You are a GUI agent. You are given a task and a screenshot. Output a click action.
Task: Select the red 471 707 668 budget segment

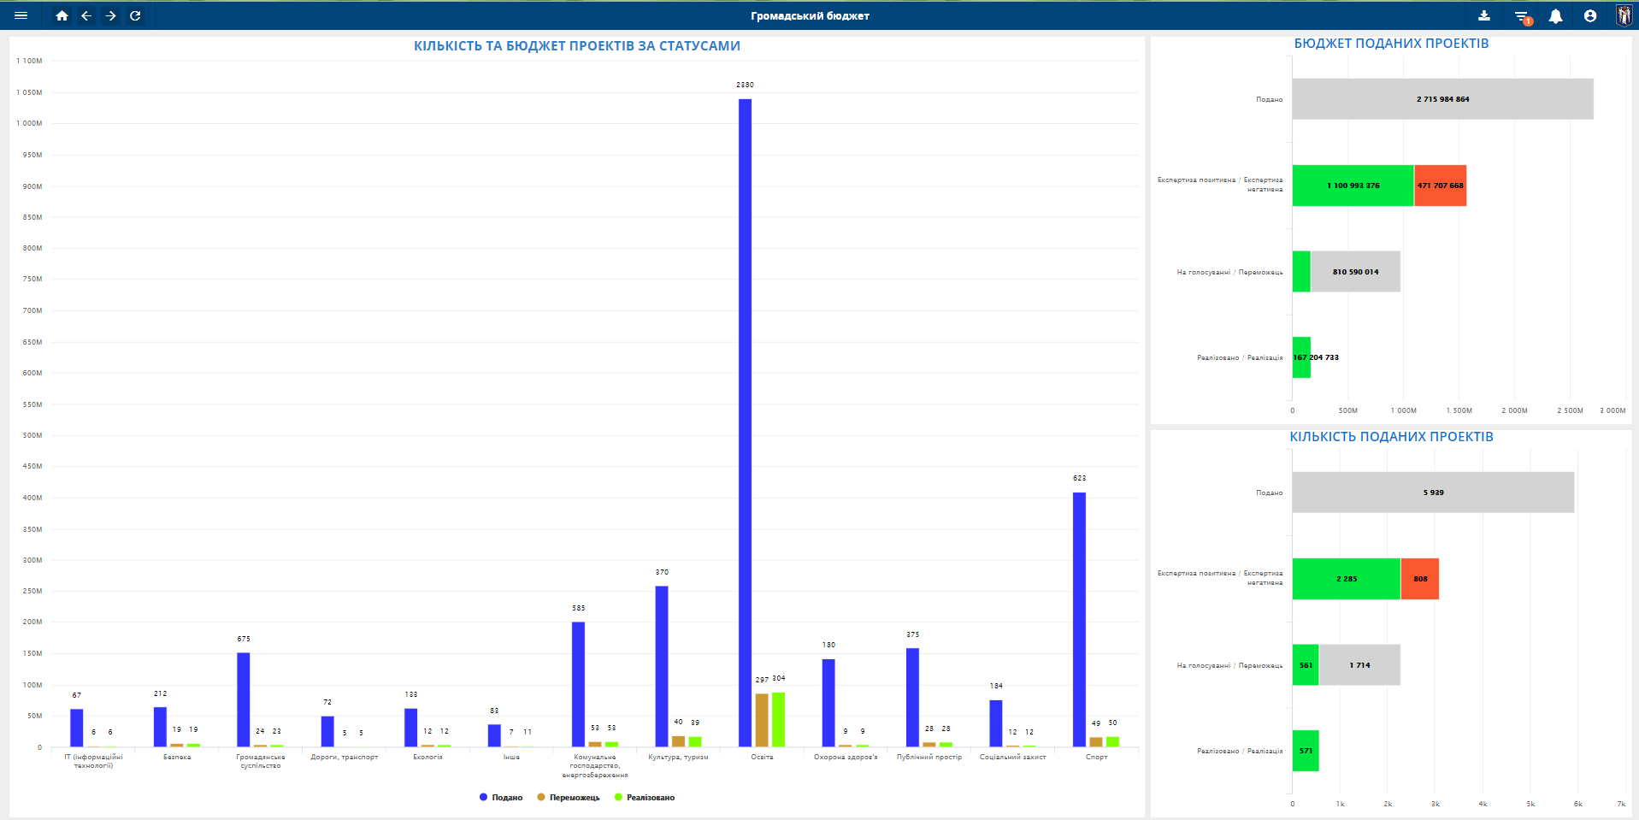(1440, 186)
